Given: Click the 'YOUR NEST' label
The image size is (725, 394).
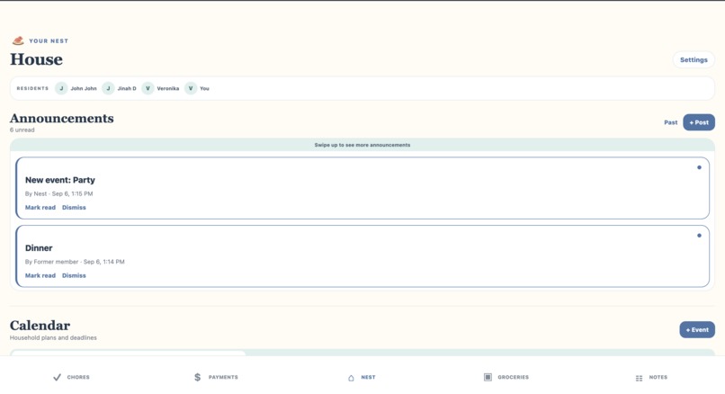Looking at the screenshot, I should pyautogui.click(x=49, y=41).
